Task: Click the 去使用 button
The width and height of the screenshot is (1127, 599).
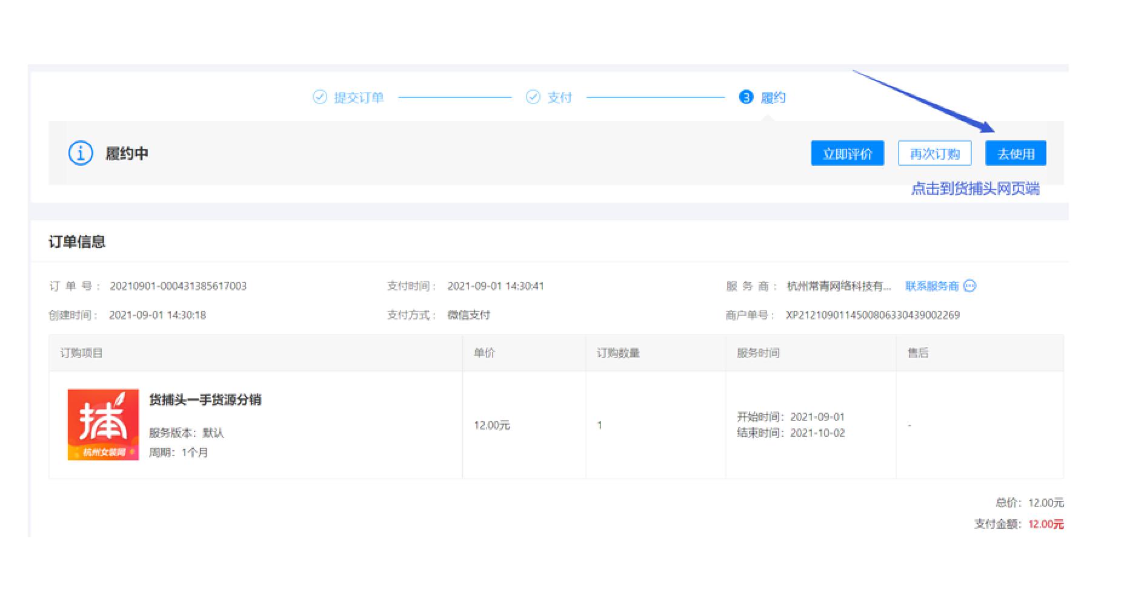Action: (x=1016, y=154)
